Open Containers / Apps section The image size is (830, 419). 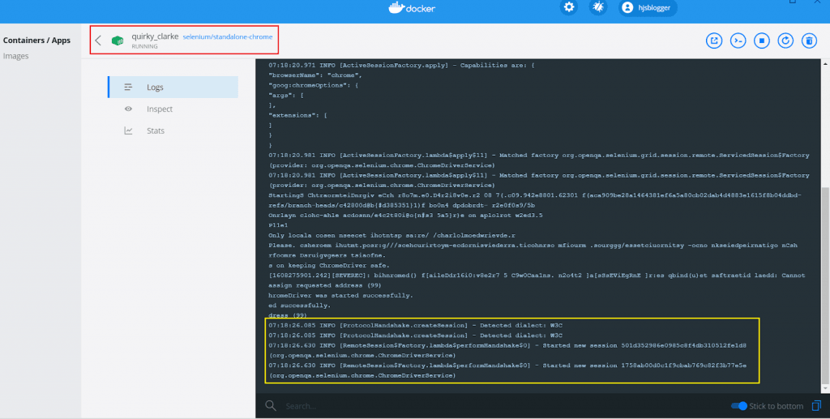[36, 41]
